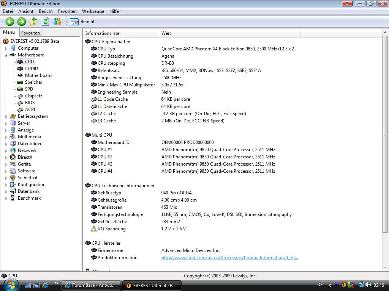Expand the Multimedia tree node
Screen dimensions: 389x291
pyautogui.click(x=6, y=137)
